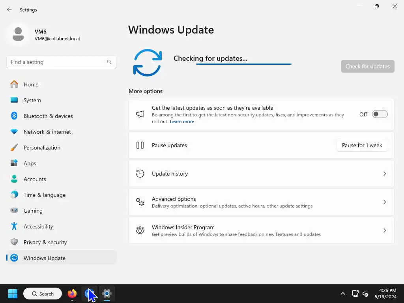404x303 pixels.
Task: Click the Windows Update sync icon in sidebar
Action: pyautogui.click(x=14, y=258)
